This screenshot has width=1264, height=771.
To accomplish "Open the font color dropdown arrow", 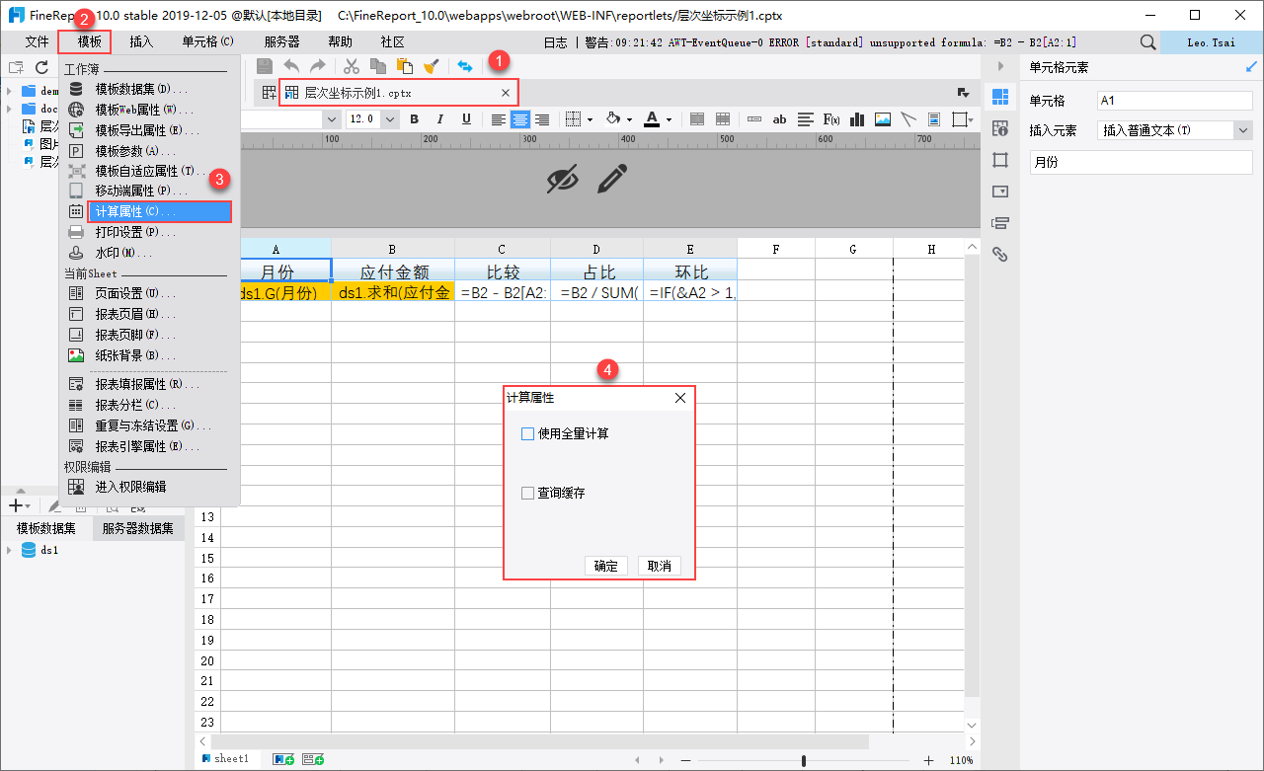I will click(670, 119).
